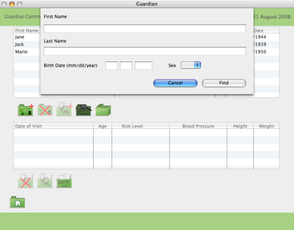Go home via the house folder icon
294x230 pixels.
click(x=17, y=202)
